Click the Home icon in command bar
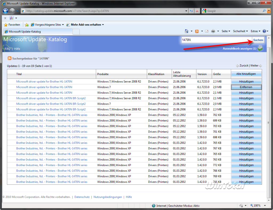This screenshot has height=210, width=273. coord(186,31)
